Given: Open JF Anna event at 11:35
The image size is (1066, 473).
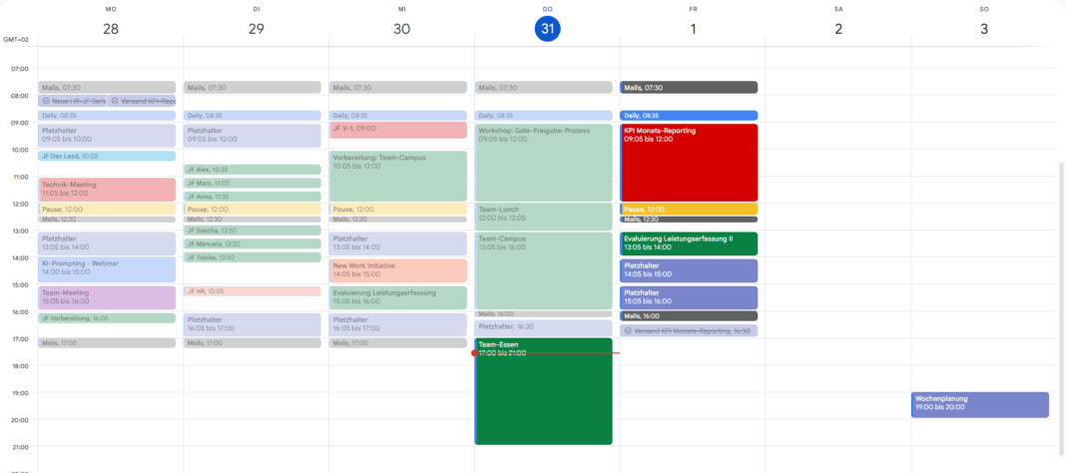Looking at the screenshot, I should coord(253,197).
